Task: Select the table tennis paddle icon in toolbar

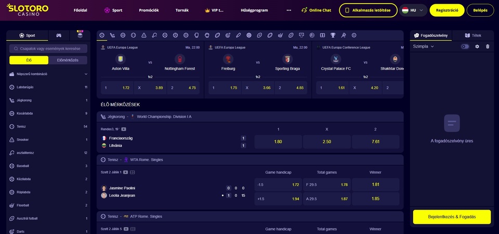Action: coord(154,35)
